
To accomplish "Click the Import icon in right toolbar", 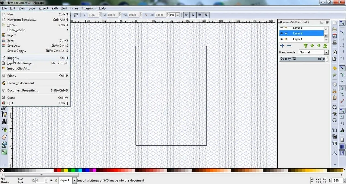I will 335,52.
